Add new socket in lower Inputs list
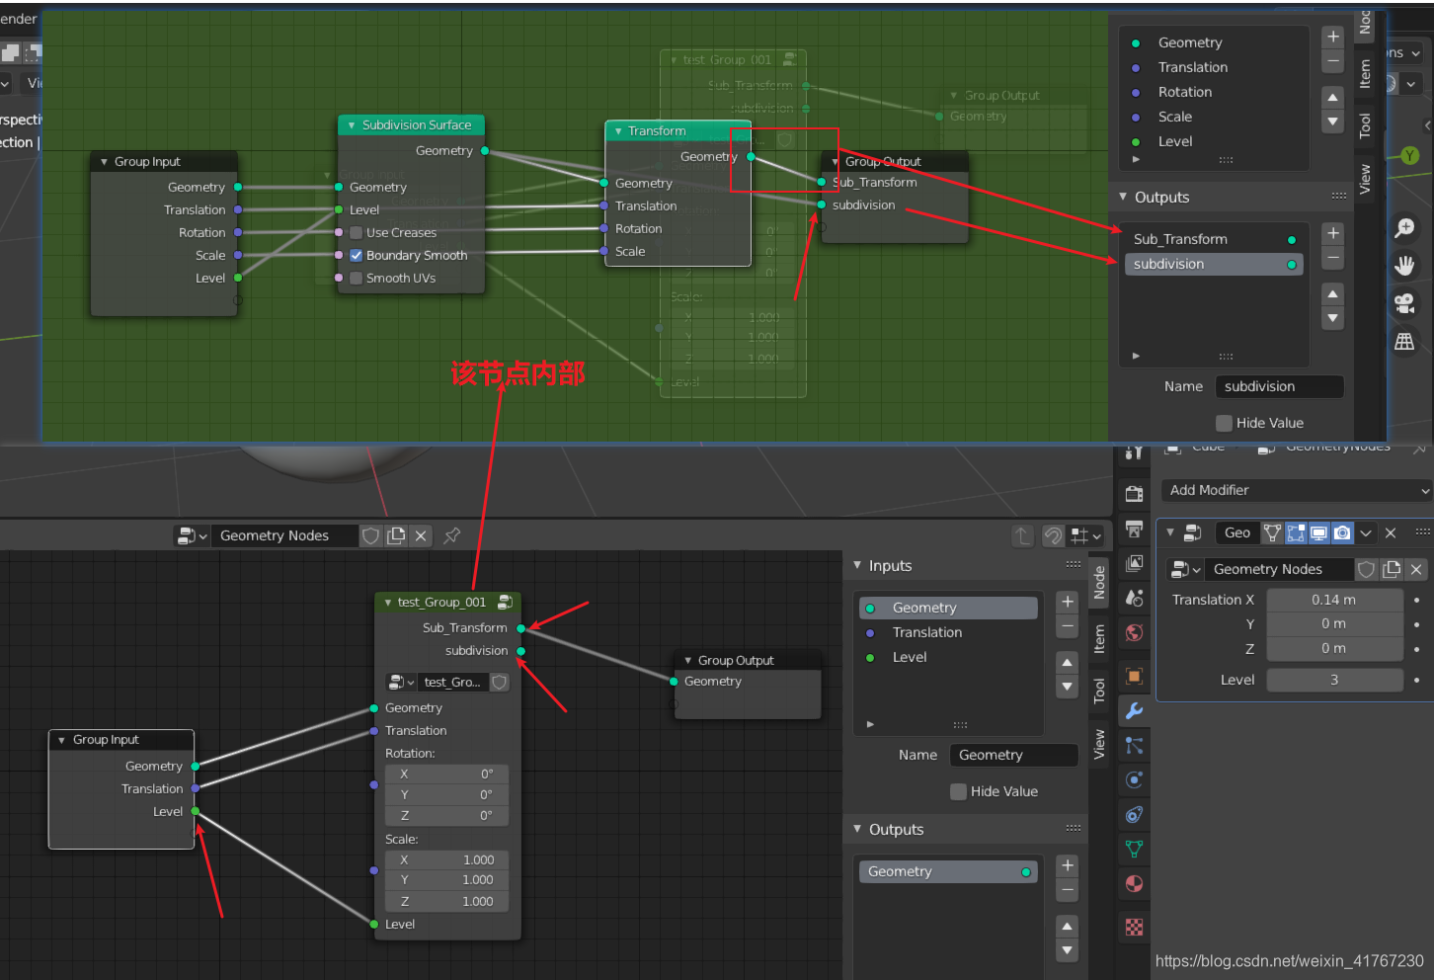This screenshot has height=980, width=1434. [1068, 602]
